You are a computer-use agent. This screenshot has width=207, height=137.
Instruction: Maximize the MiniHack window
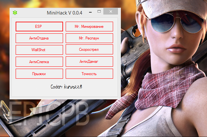tap(99, 11)
